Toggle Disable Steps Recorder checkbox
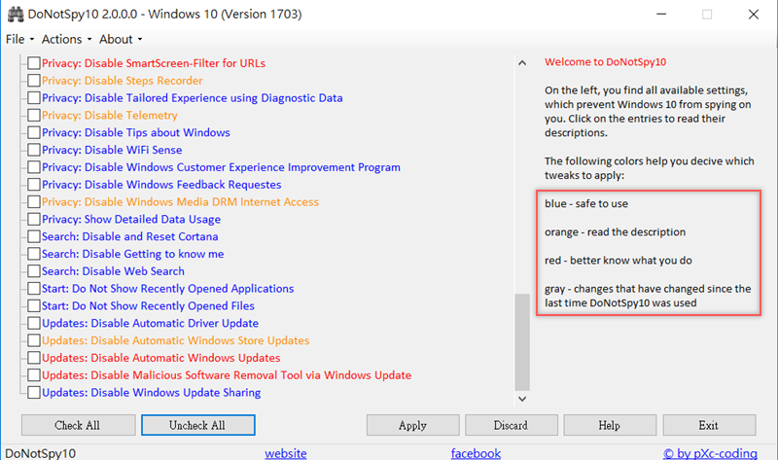 point(34,81)
